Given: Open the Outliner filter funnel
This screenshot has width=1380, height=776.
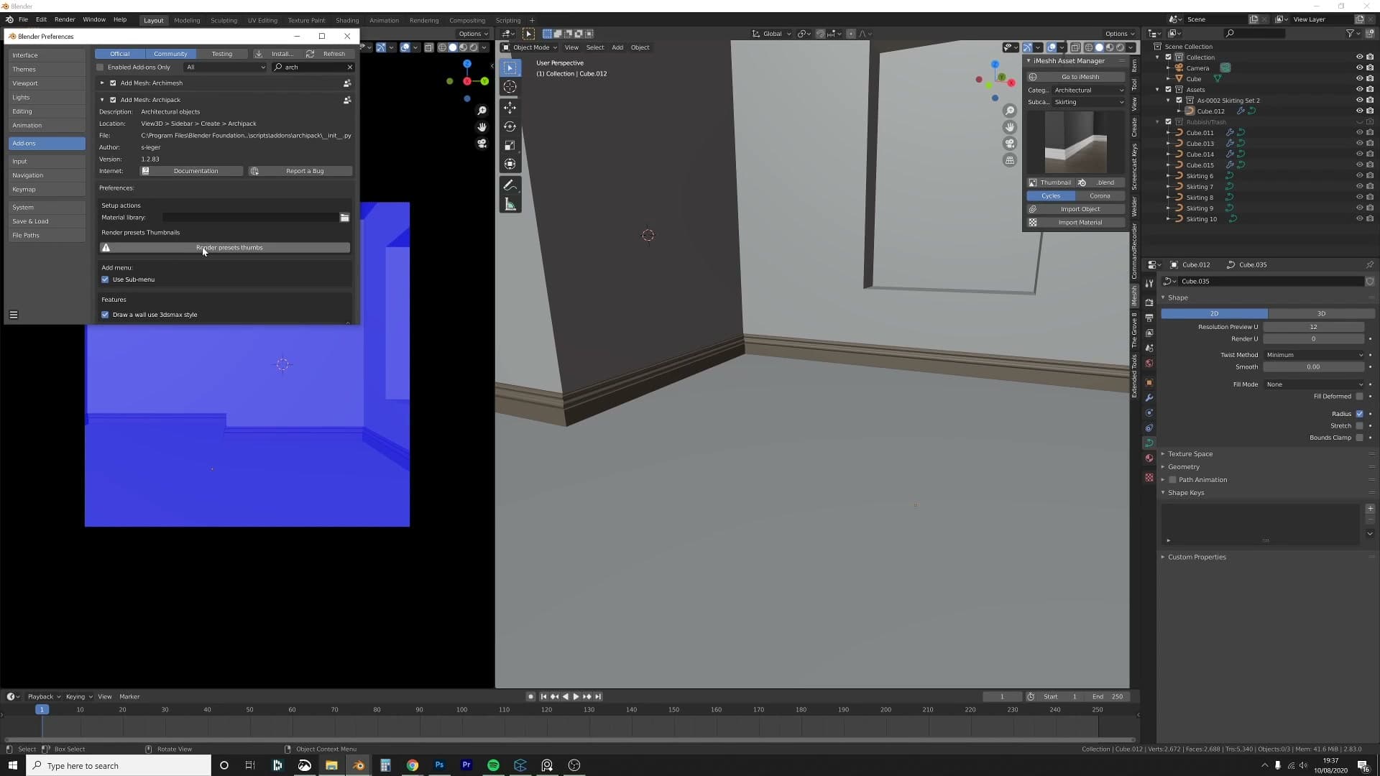Looking at the screenshot, I should (x=1350, y=33).
